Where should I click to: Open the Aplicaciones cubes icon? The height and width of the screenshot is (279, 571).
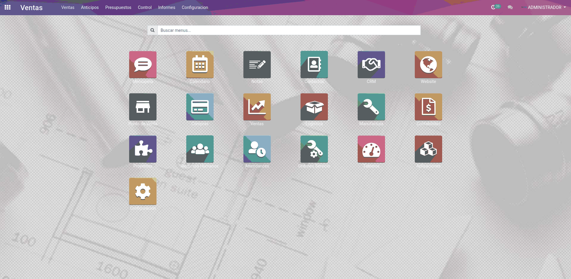(428, 149)
